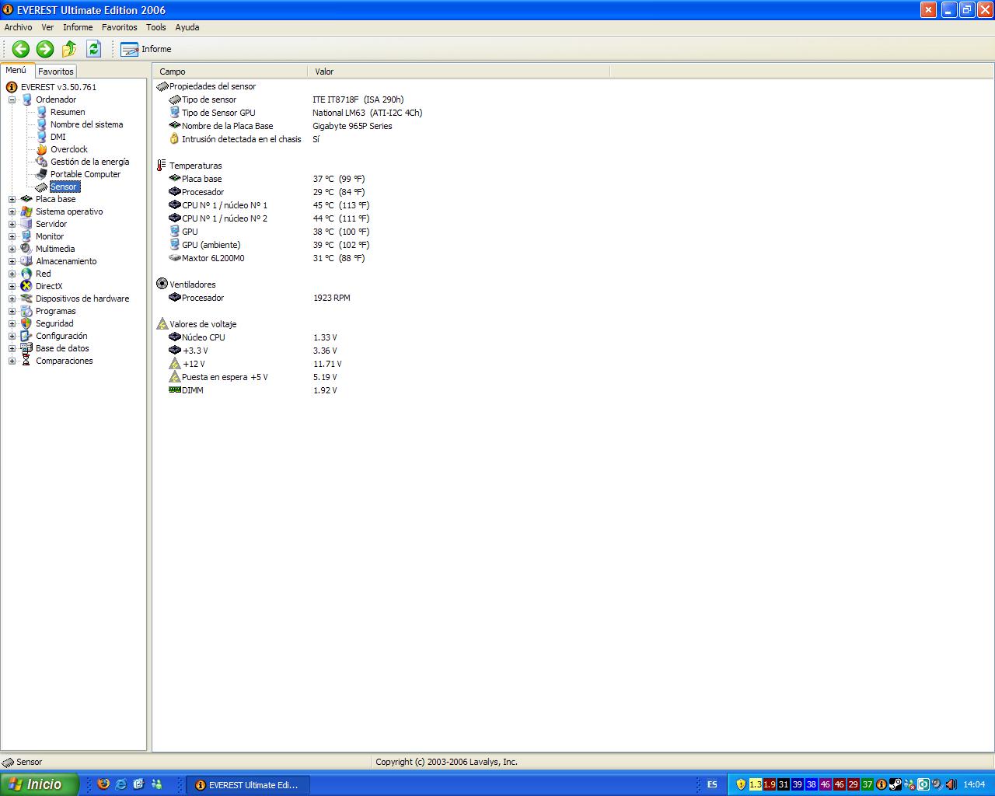Select CPU Nº 1 / núcleo Nº 1 row
Viewport: 995px width, 796px height.
point(269,205)
